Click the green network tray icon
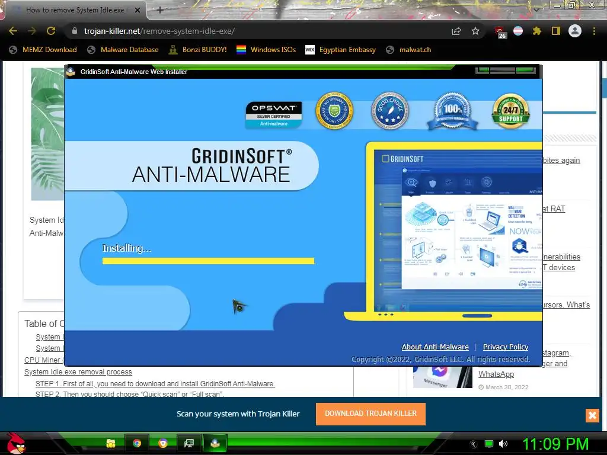 pyautogui.click(x=489, y=444)
